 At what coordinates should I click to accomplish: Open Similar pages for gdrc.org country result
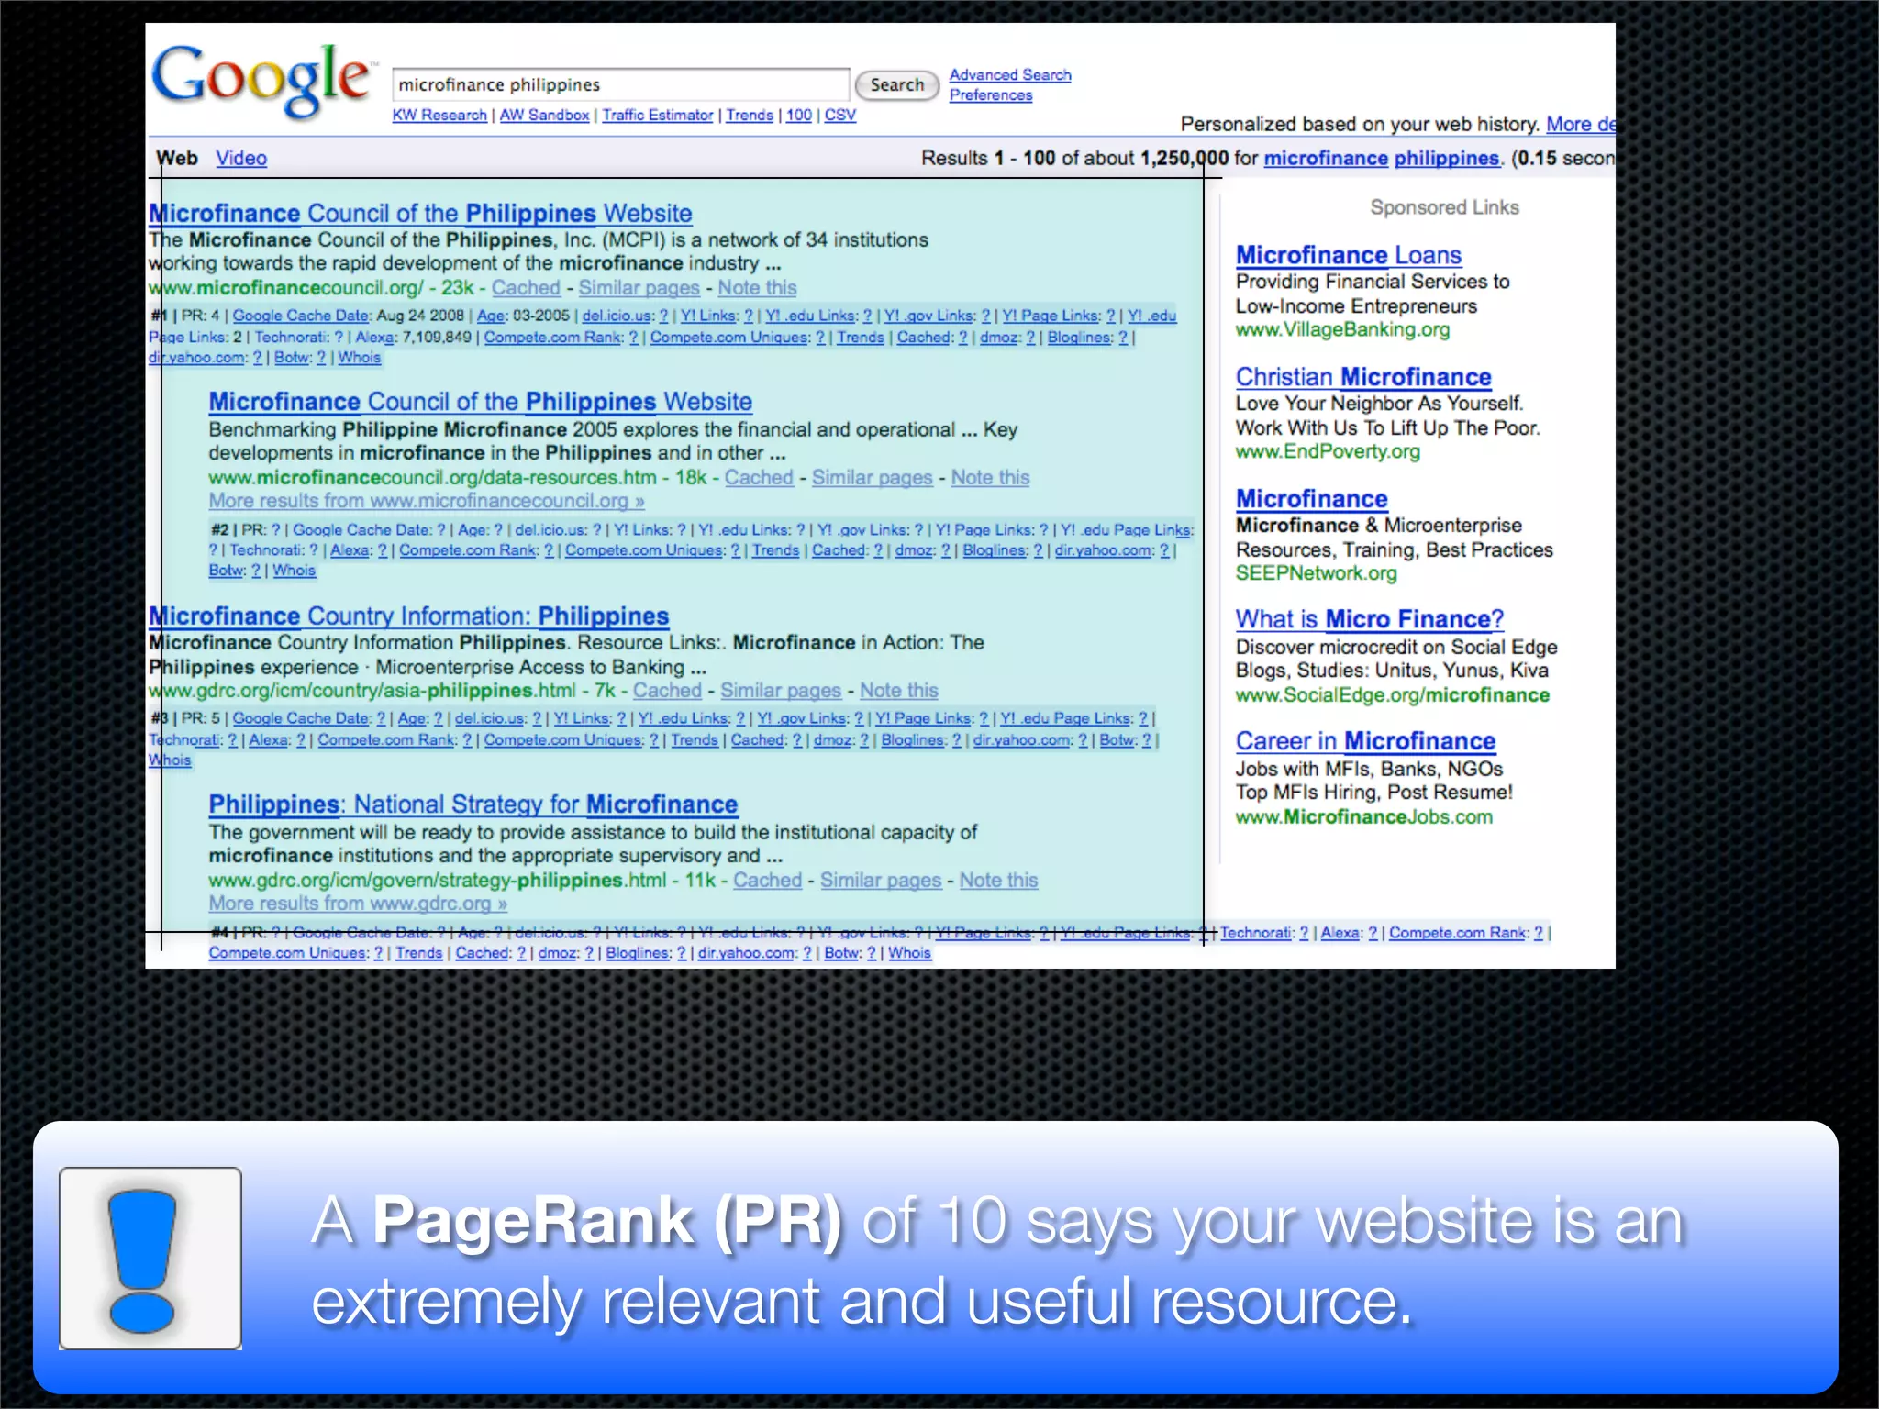[780, 690]
